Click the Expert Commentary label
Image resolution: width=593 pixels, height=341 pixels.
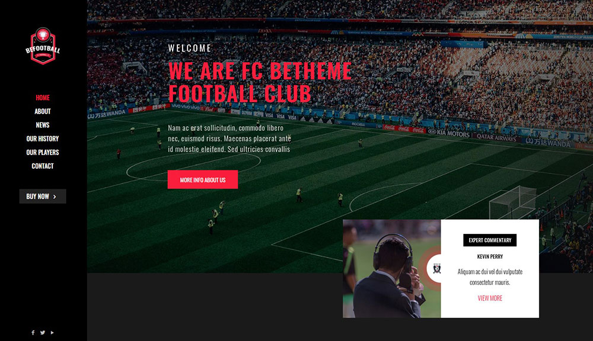[490, 240]
